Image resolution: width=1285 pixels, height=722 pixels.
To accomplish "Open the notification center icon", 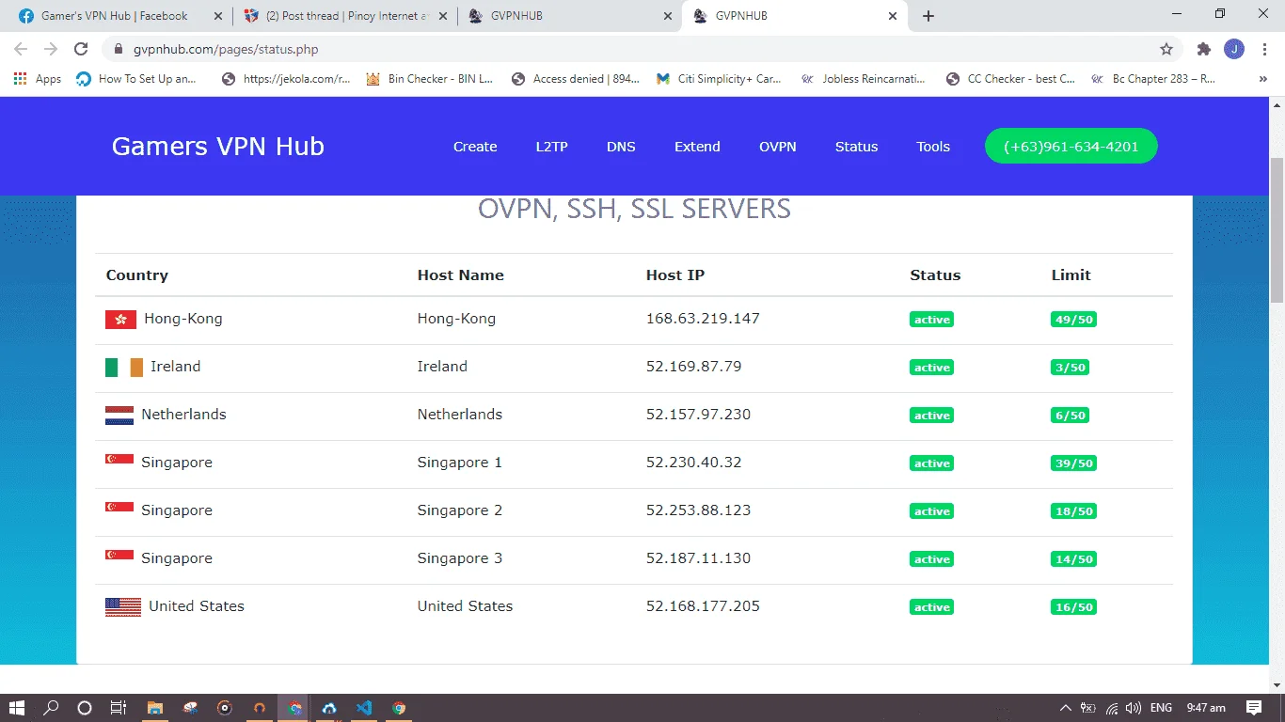I will 1254,708.
